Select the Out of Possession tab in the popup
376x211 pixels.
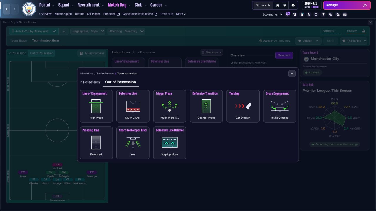120,82
